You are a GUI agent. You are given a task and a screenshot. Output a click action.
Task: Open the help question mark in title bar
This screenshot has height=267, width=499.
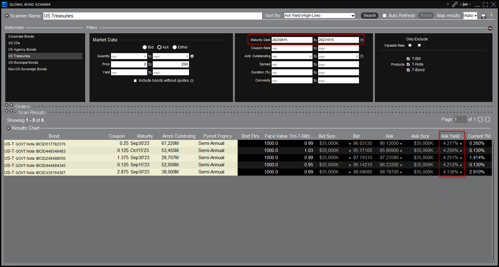pos(448,4)
